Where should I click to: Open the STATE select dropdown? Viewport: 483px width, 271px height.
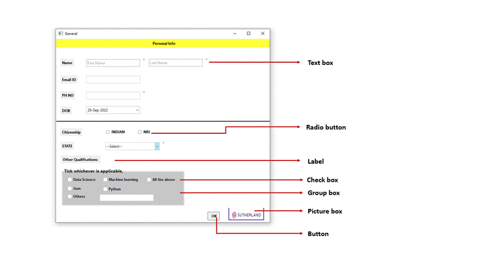(x=157, y=146)
